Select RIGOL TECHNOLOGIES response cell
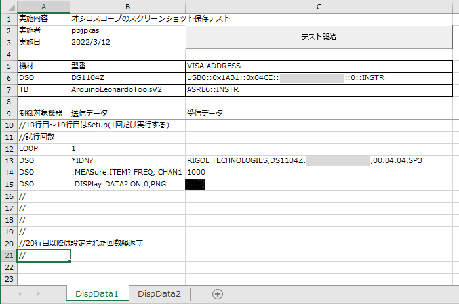The height and width of the screenshot is (304, 459). tap(319, 161)
